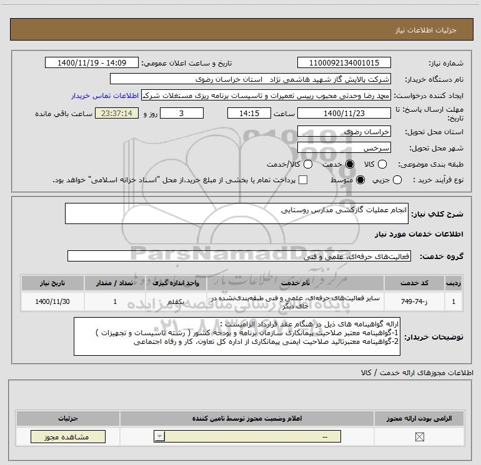Click the کد خدمت column header

[414, 283]
